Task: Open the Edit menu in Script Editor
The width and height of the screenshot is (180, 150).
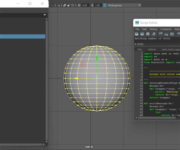Action: 144,29
